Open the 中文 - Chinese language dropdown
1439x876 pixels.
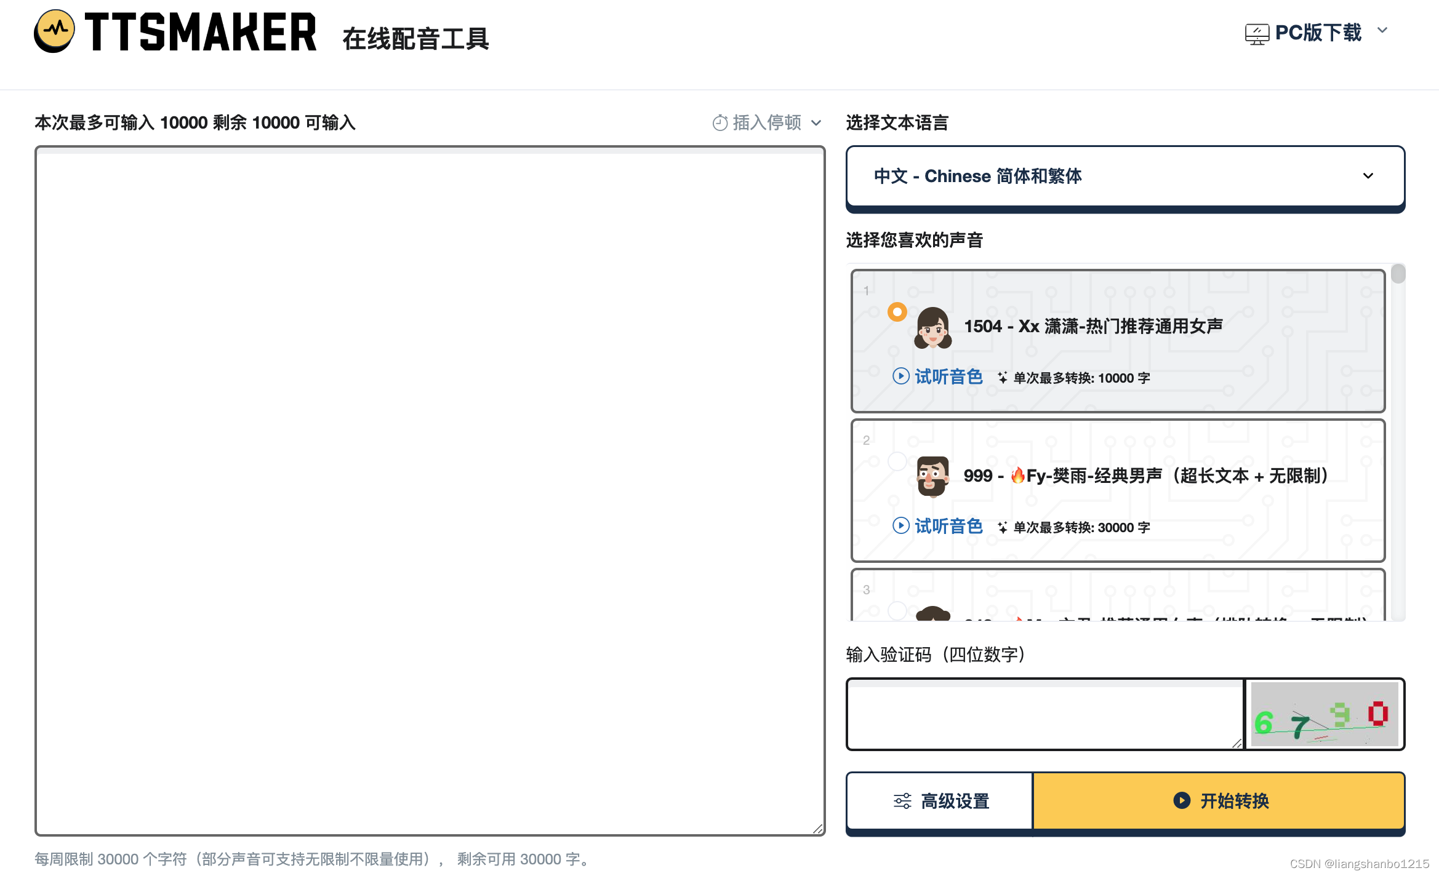click(1124, 176)
